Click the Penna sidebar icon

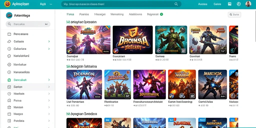pos(9,100)
